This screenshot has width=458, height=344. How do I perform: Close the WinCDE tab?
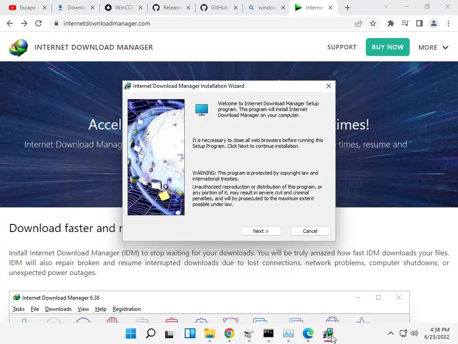coord(140,8)
